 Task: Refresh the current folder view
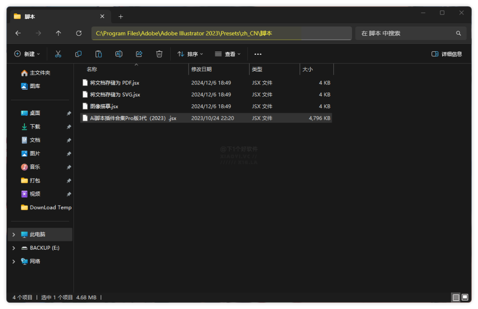(79, 33)
